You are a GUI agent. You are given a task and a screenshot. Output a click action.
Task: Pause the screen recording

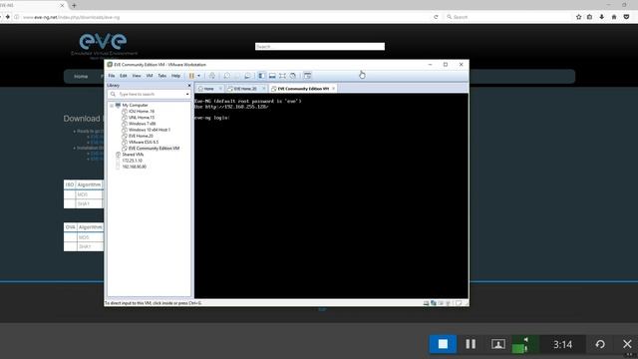(x=471, y=344)
